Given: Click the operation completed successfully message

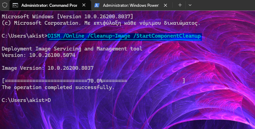Looking at the screenshot, I should [x=58, y=87].
